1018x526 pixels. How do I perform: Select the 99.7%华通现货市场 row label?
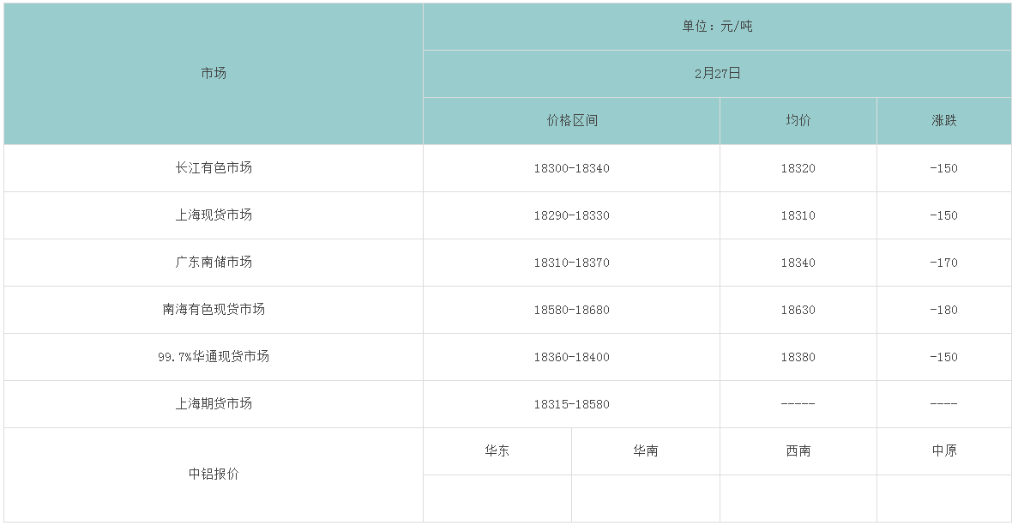click(x=214, y=357)
